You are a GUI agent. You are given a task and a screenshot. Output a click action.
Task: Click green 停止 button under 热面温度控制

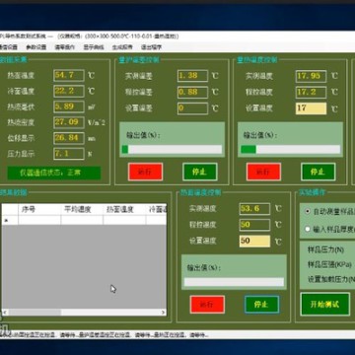[x=262, y=304]
